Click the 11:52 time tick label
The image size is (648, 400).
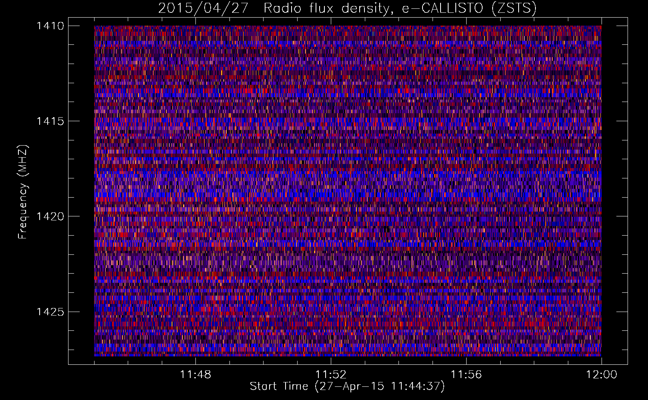coord(331,375)
